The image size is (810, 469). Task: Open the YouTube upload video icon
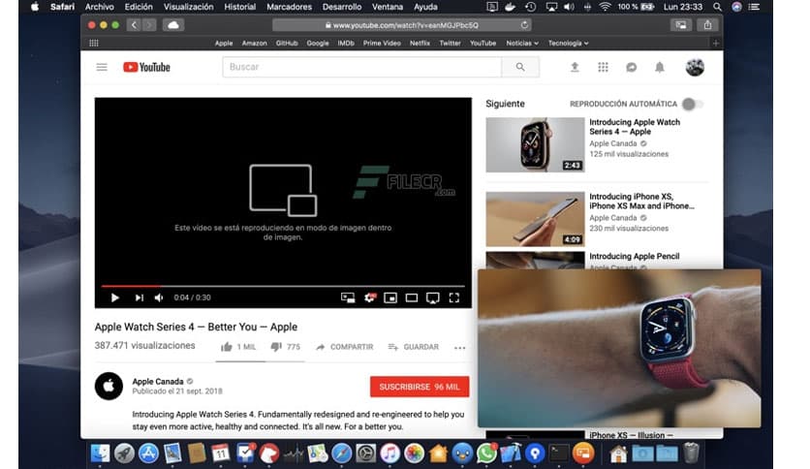point(575,67)
